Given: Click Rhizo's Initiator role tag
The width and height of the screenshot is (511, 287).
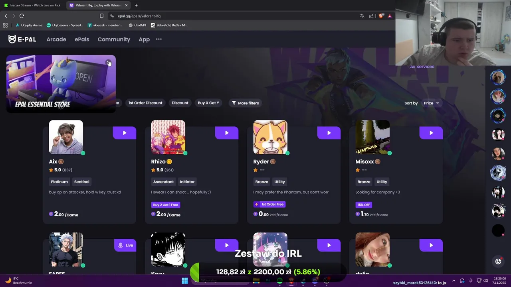Looking at the screenshot, I should pyautogui.click(x=187, y=182).
